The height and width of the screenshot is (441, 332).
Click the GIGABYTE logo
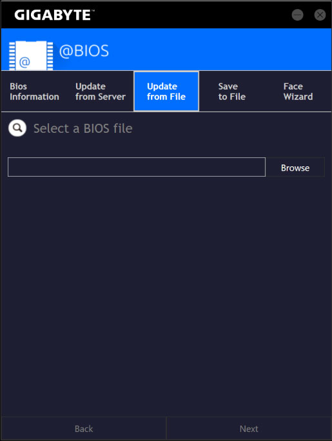click(x=54, y=15)
